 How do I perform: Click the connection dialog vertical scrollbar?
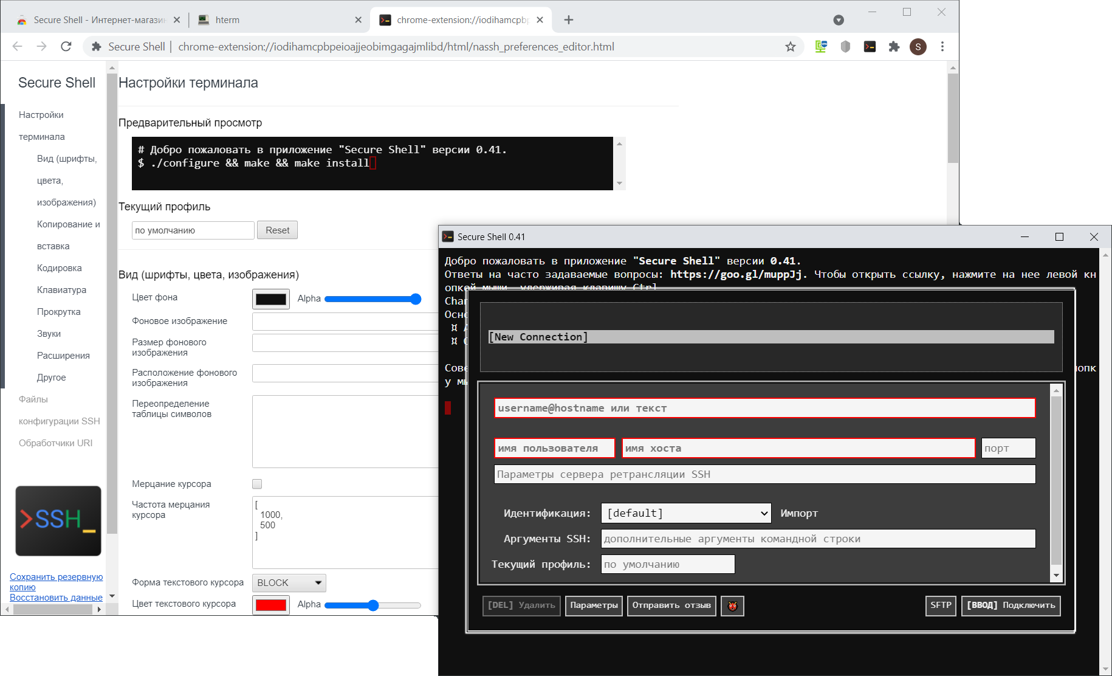click(1056, 483)
